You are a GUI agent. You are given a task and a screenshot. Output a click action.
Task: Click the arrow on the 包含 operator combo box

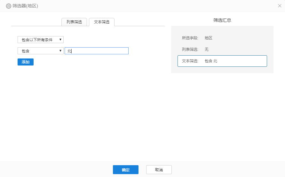click(60, 51)
